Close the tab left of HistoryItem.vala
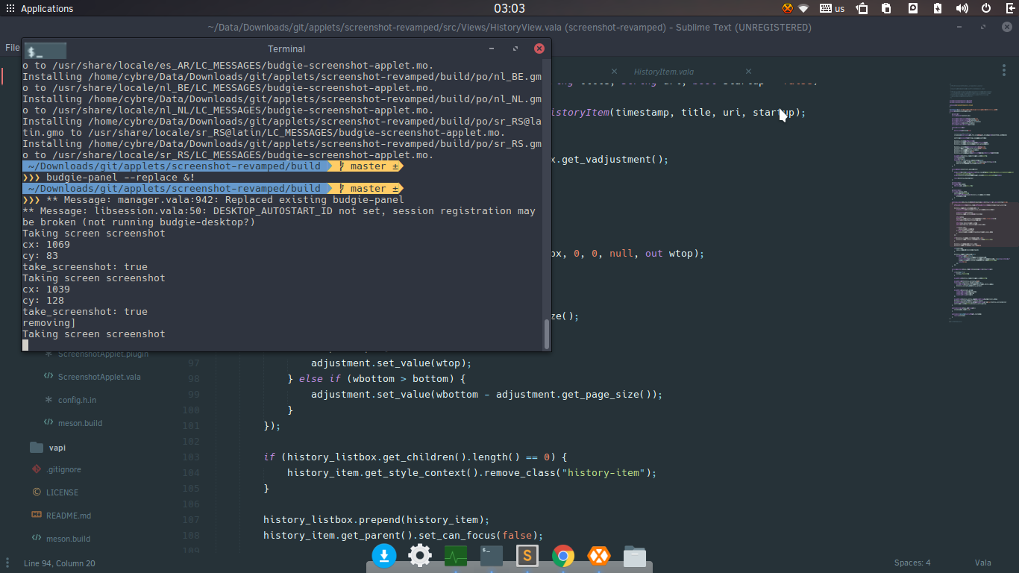Image resolution: width=1019 pixels, height=573 pixels. [x=614, y=72]
